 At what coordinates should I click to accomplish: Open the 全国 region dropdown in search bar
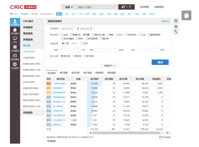coord(69,7)
